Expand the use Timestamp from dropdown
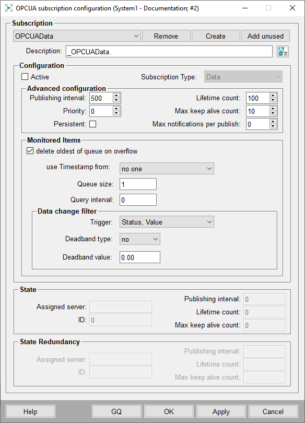 [167, 169]
